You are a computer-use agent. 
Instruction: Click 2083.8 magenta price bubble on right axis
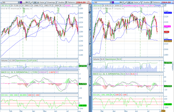167,27
